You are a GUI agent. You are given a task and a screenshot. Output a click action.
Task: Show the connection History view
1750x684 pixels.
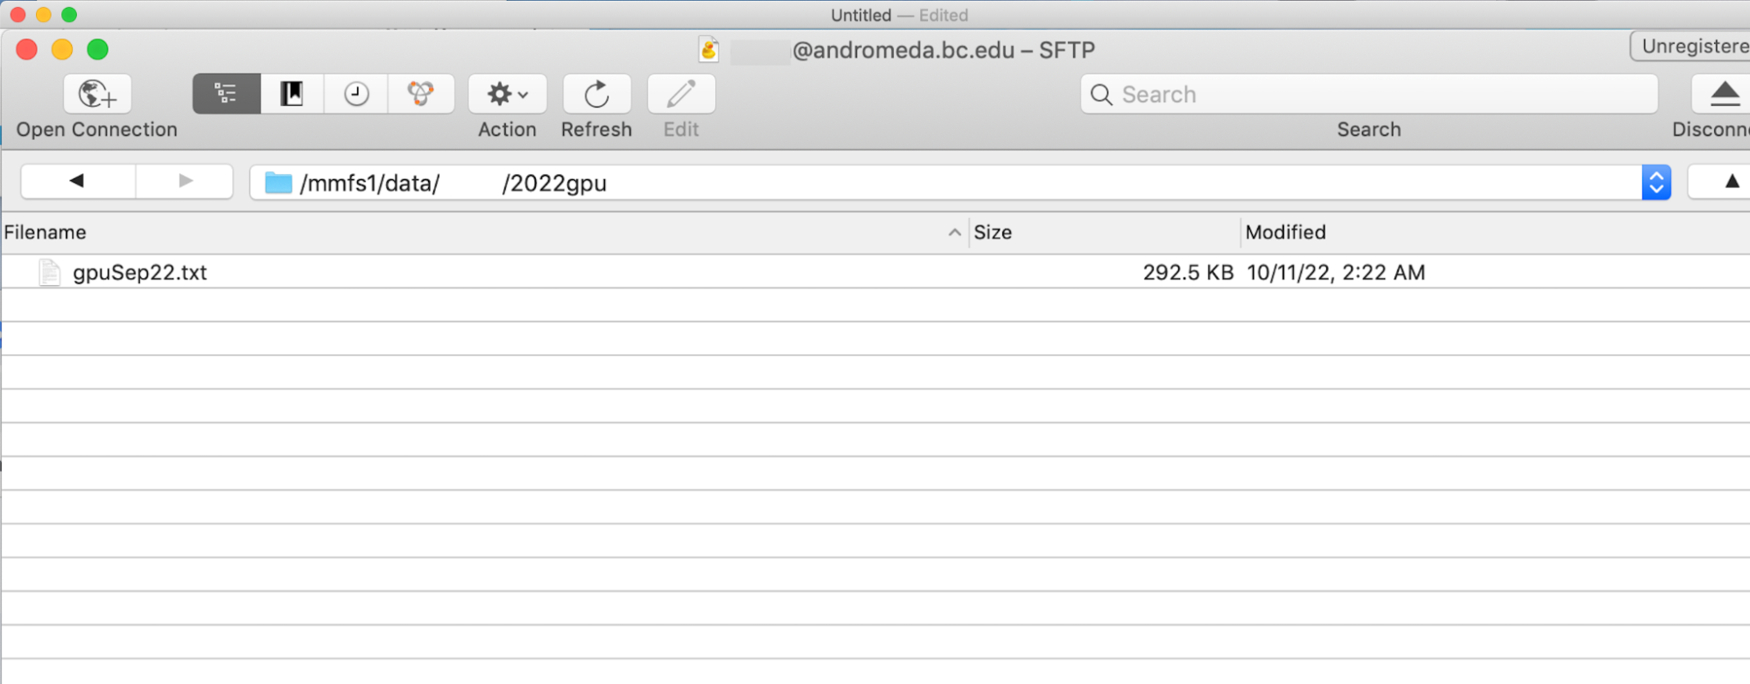click(x=356, y=94)
